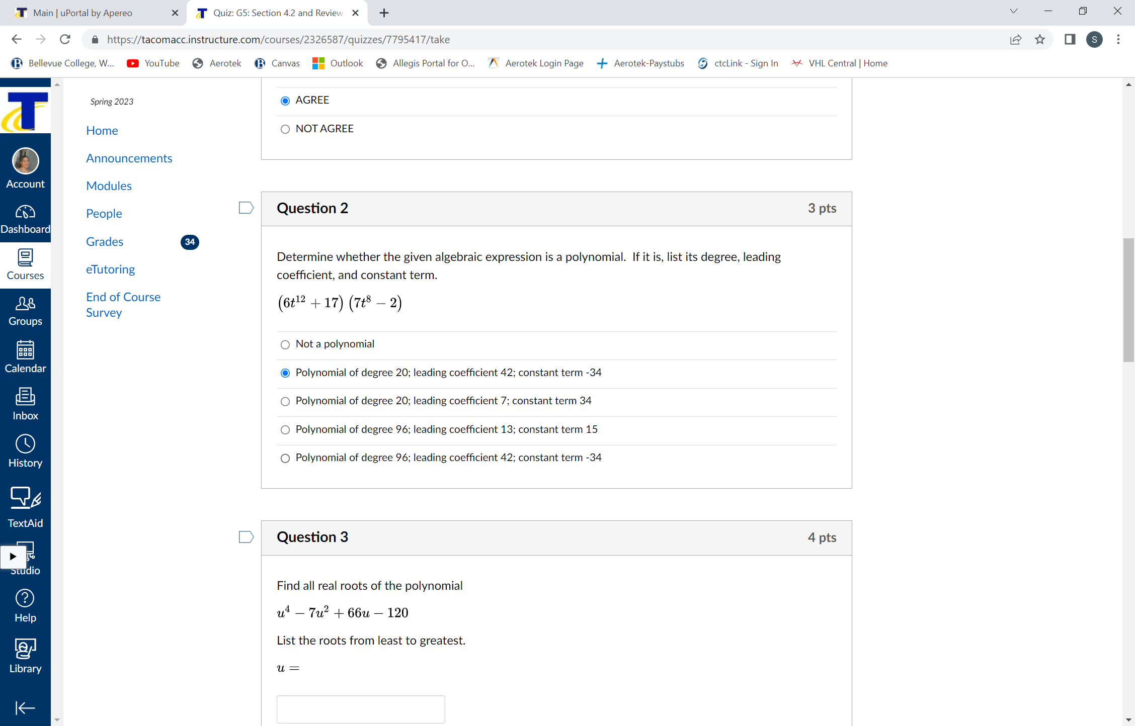Open the Announcements course link
Viewport: 1135px width, 726px height.
129,158
